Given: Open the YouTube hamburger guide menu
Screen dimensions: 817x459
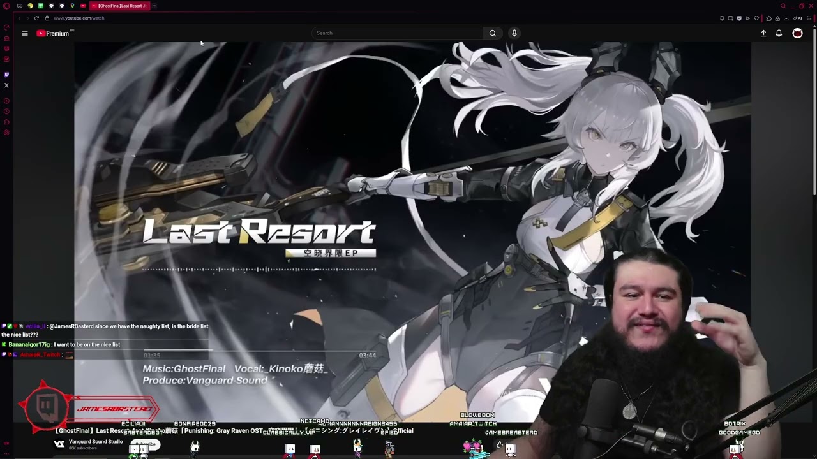Looking at the screenshot, I should pos(25,33).
